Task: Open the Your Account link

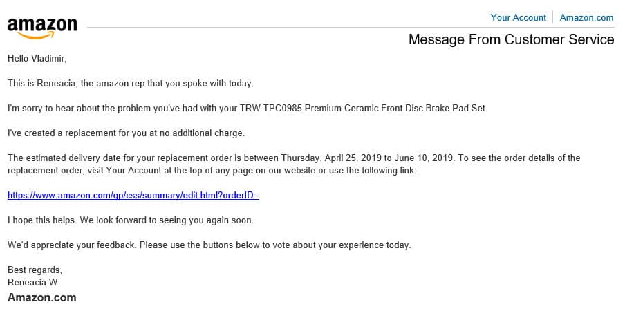Action: (x=518, y=17)
